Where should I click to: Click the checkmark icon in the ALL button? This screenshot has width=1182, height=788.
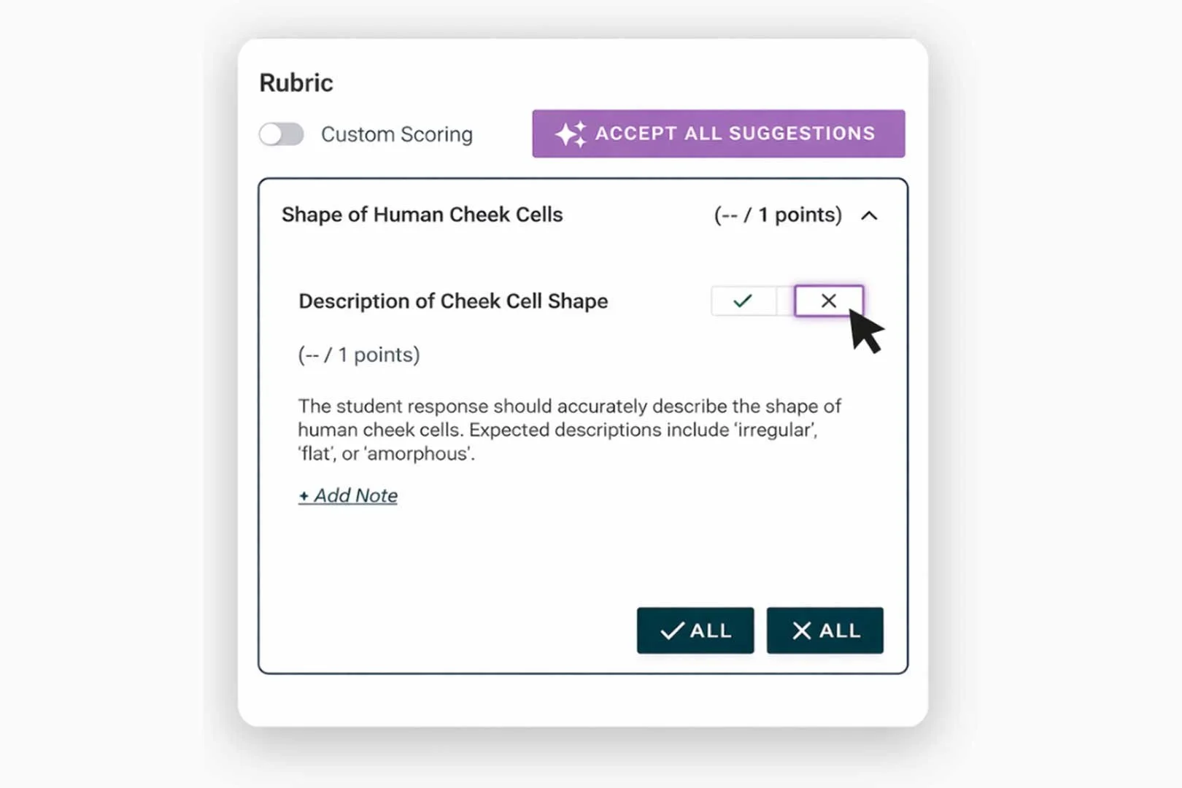pos(672,631)
